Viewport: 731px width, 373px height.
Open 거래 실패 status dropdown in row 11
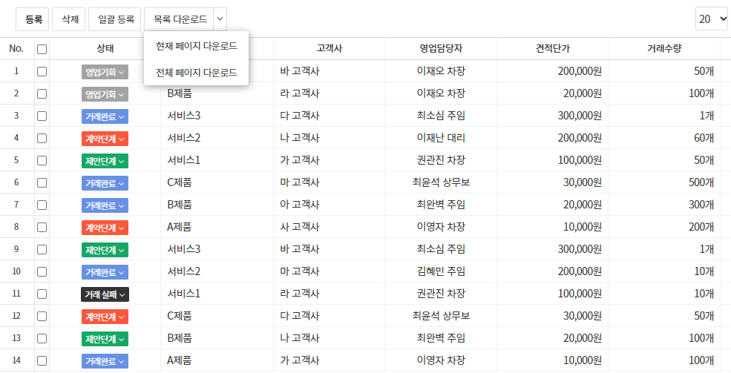(105, 294)
